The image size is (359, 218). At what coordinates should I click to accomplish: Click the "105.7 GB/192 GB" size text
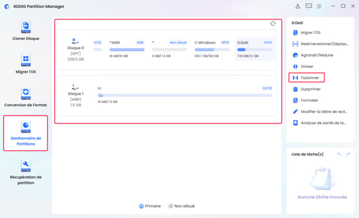(206, 56)
